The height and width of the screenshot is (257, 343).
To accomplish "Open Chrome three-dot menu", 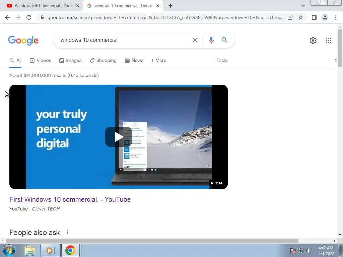I will [336, 17].
